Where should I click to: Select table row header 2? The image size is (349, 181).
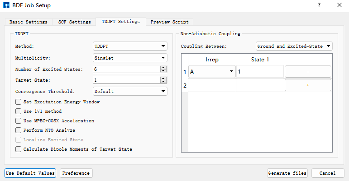point(185,85)
